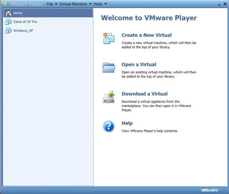Click the VMware Player title text
This screenshot has height=194, width=229.
pyautogui.click(x=26, y=4)
